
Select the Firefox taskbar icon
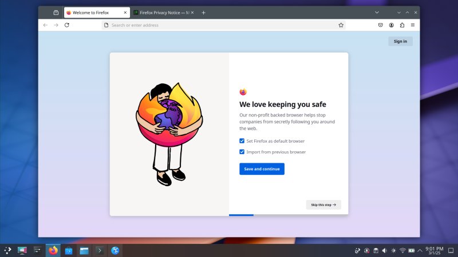click(x=53, y=250)
